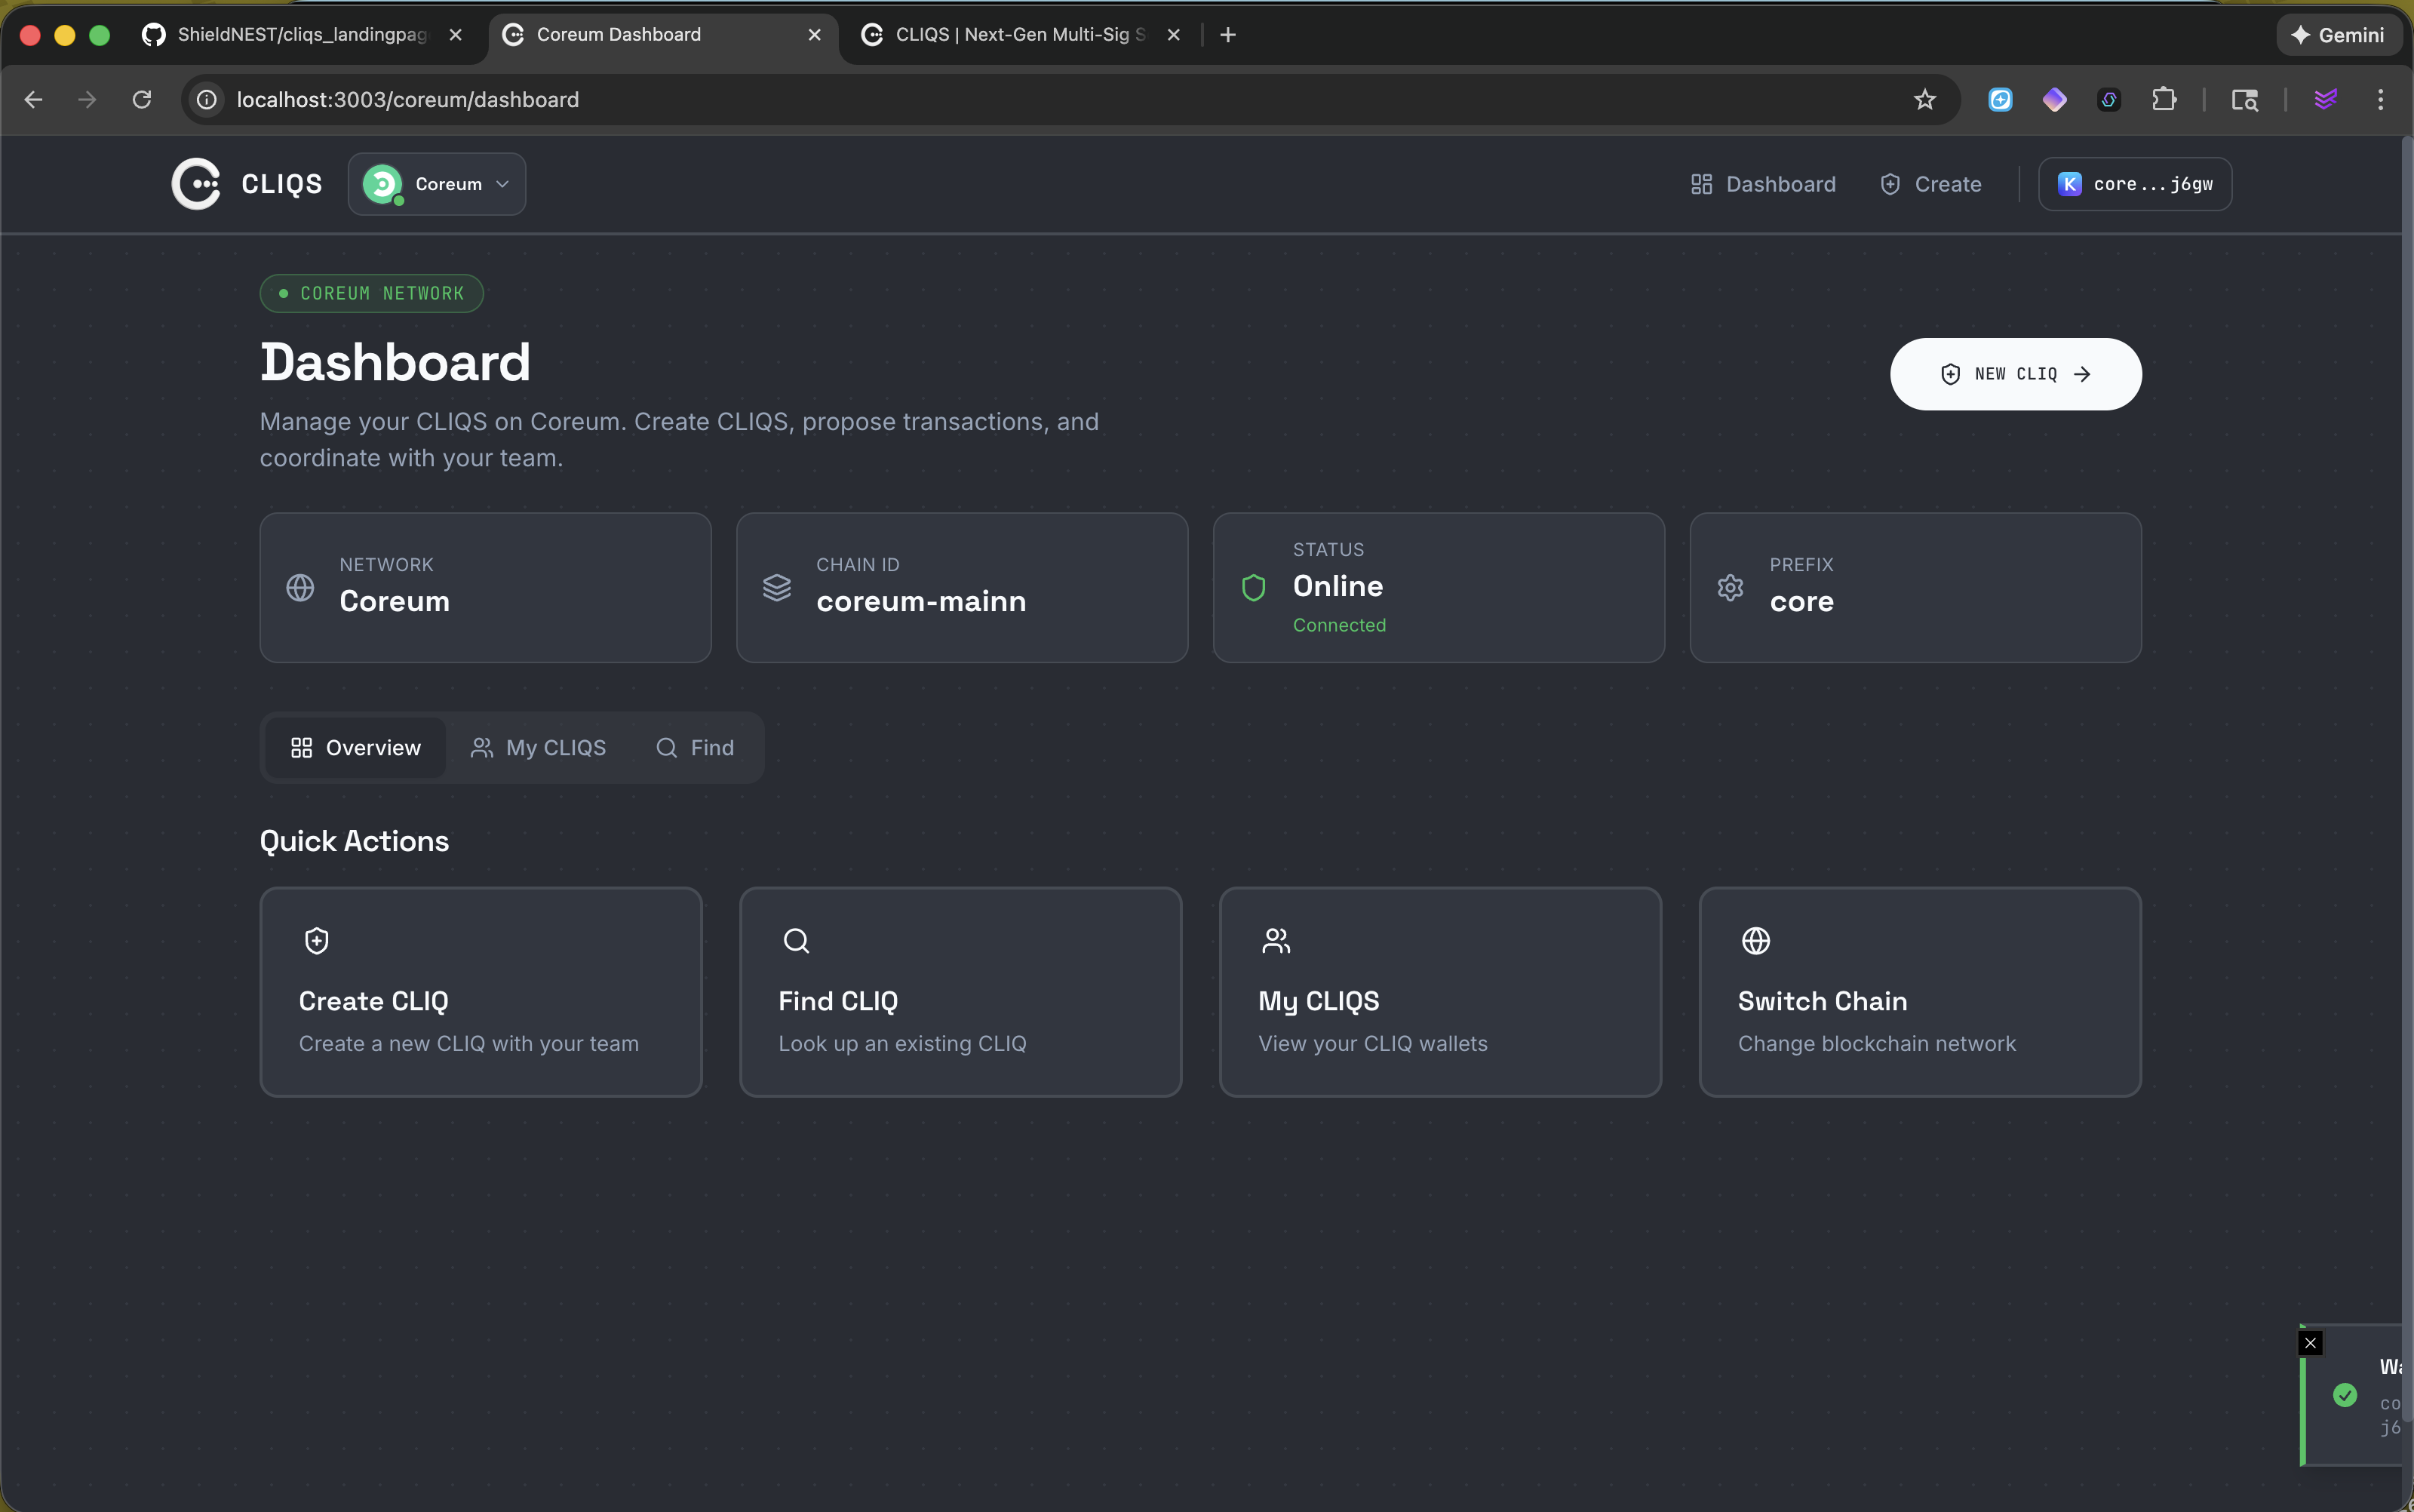Click the Find CLIQ magnifier icon
This screenshot has width=2414, height=1512.
click(796, 939)
